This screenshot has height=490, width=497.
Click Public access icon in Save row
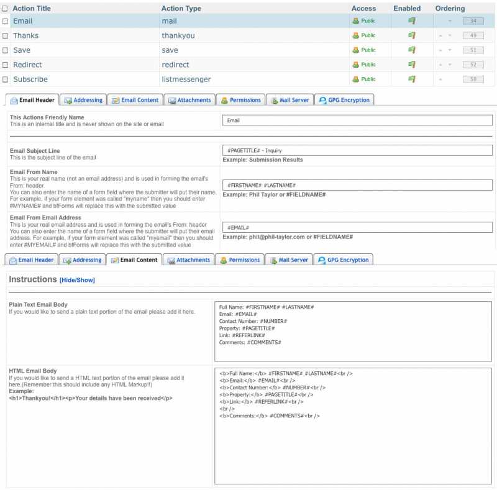[x=355, y=50]
